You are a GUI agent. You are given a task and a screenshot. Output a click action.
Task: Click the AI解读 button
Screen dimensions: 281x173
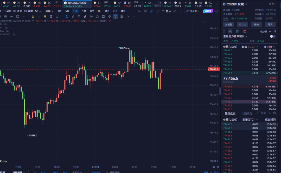coord(208,11)
